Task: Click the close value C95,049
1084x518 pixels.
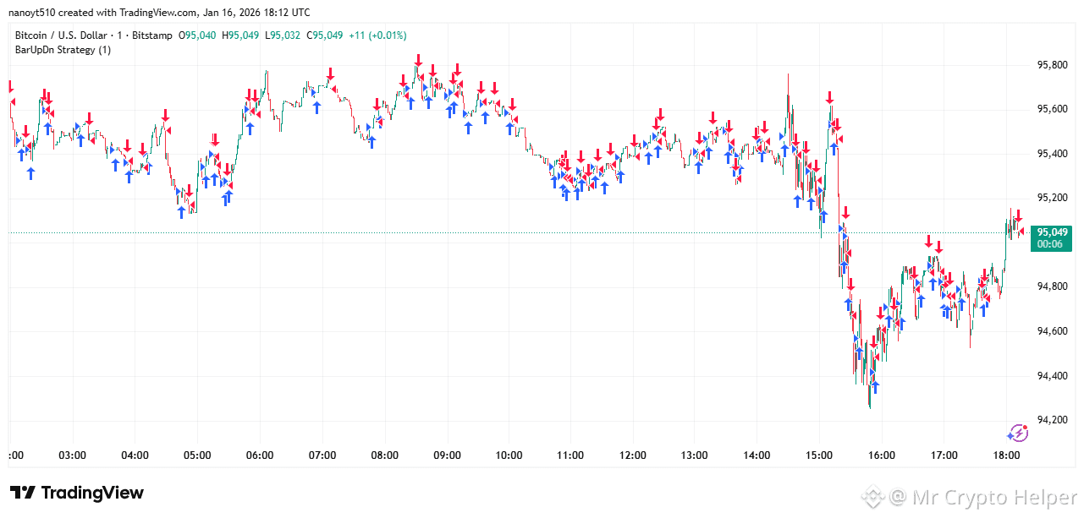Action: (325, 35)
